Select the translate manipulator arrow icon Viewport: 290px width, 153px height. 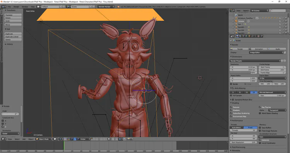pyautogui.click(x=72, y=139)
